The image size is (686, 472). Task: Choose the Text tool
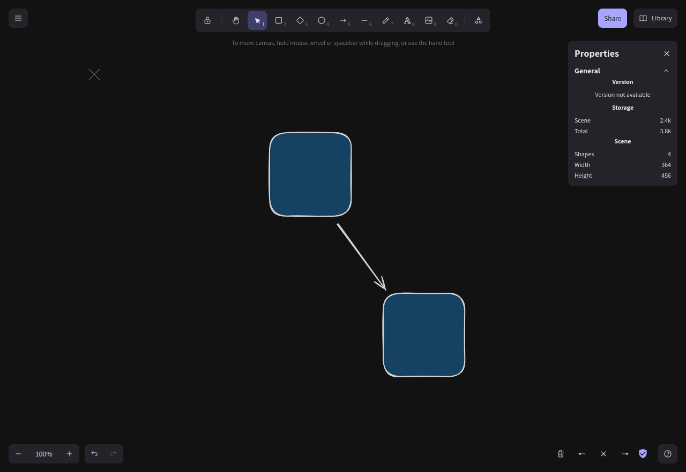click(x=407, y=20)
